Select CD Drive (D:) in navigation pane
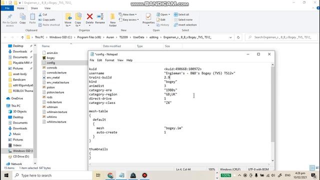 point(21,156)
